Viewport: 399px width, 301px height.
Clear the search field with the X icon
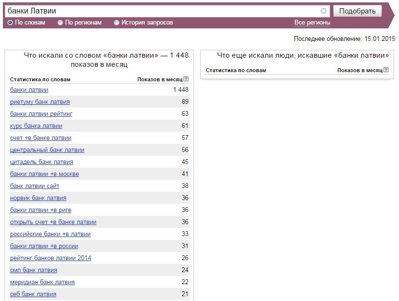coord(323,11)
